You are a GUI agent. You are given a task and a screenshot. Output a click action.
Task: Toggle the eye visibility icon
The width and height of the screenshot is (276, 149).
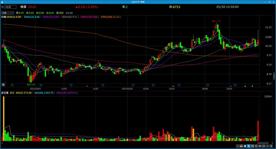coord(260,146)
